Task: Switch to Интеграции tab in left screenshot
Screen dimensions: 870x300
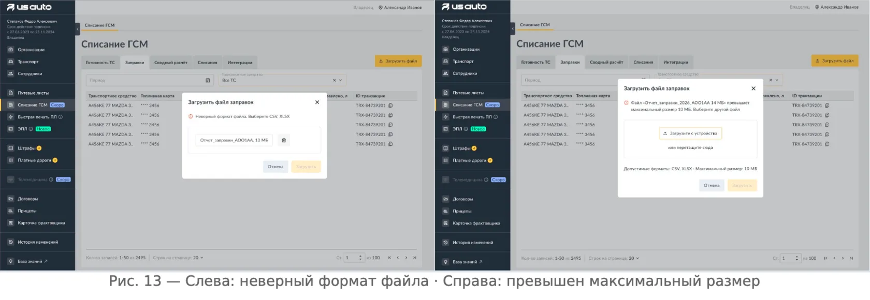Action: pyautogui.click(x=240, y=63)
